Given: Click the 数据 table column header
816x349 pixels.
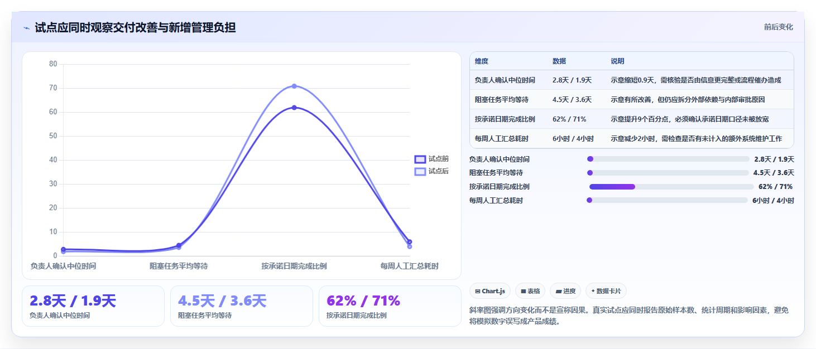Looking at the screenshot, I should pyautogui.click(x=559, y=61).
